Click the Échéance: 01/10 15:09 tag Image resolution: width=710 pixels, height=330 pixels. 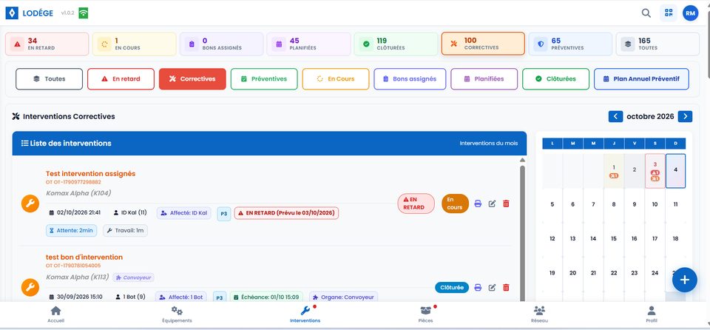(266, 297)
